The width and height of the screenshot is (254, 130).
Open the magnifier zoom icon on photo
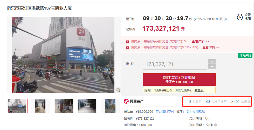point(118,90)
